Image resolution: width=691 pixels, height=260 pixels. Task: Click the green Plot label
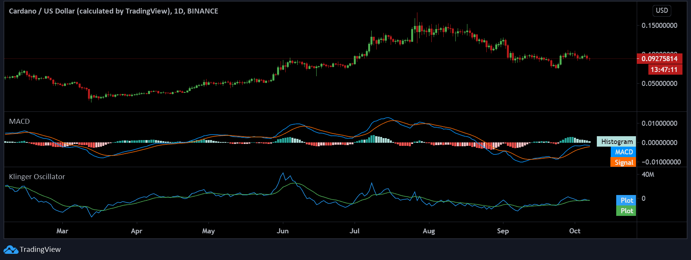point(626,211)
